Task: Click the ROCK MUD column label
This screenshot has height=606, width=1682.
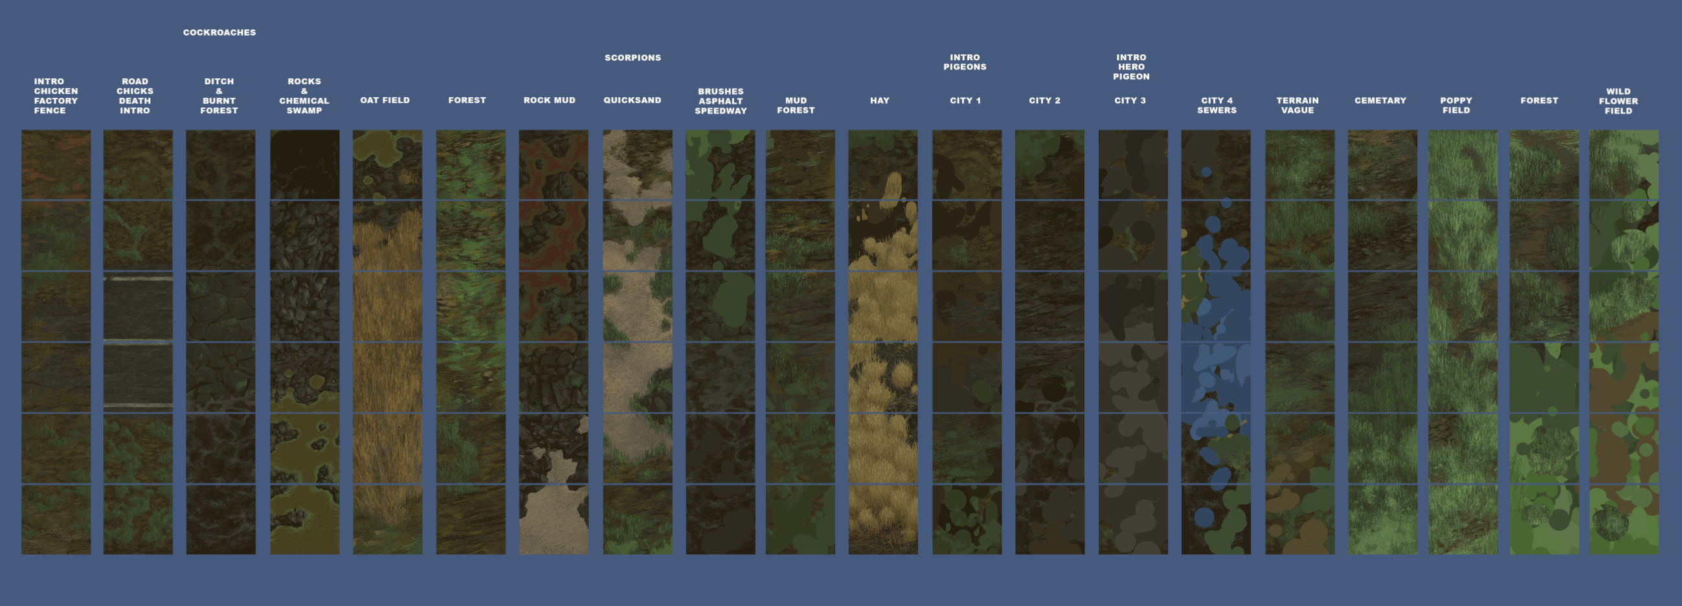Action: 550,100
